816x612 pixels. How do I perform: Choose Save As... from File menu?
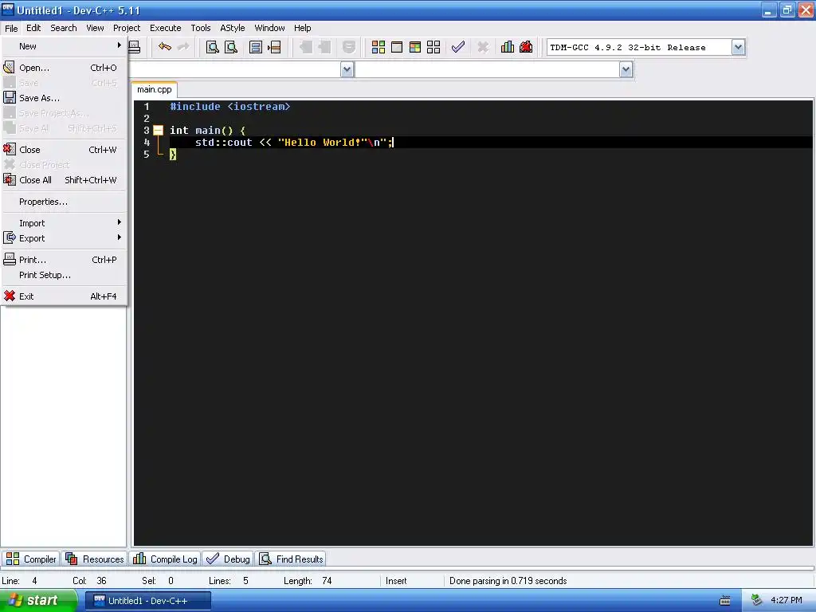[64, 98]
